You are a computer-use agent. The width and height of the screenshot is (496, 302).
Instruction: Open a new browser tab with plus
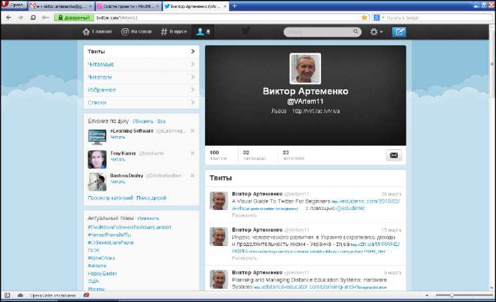click(x=234, y=6)
